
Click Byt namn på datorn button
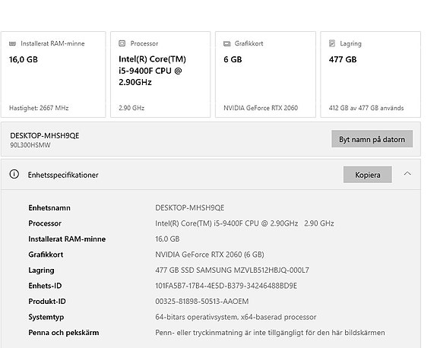(372, 139)
